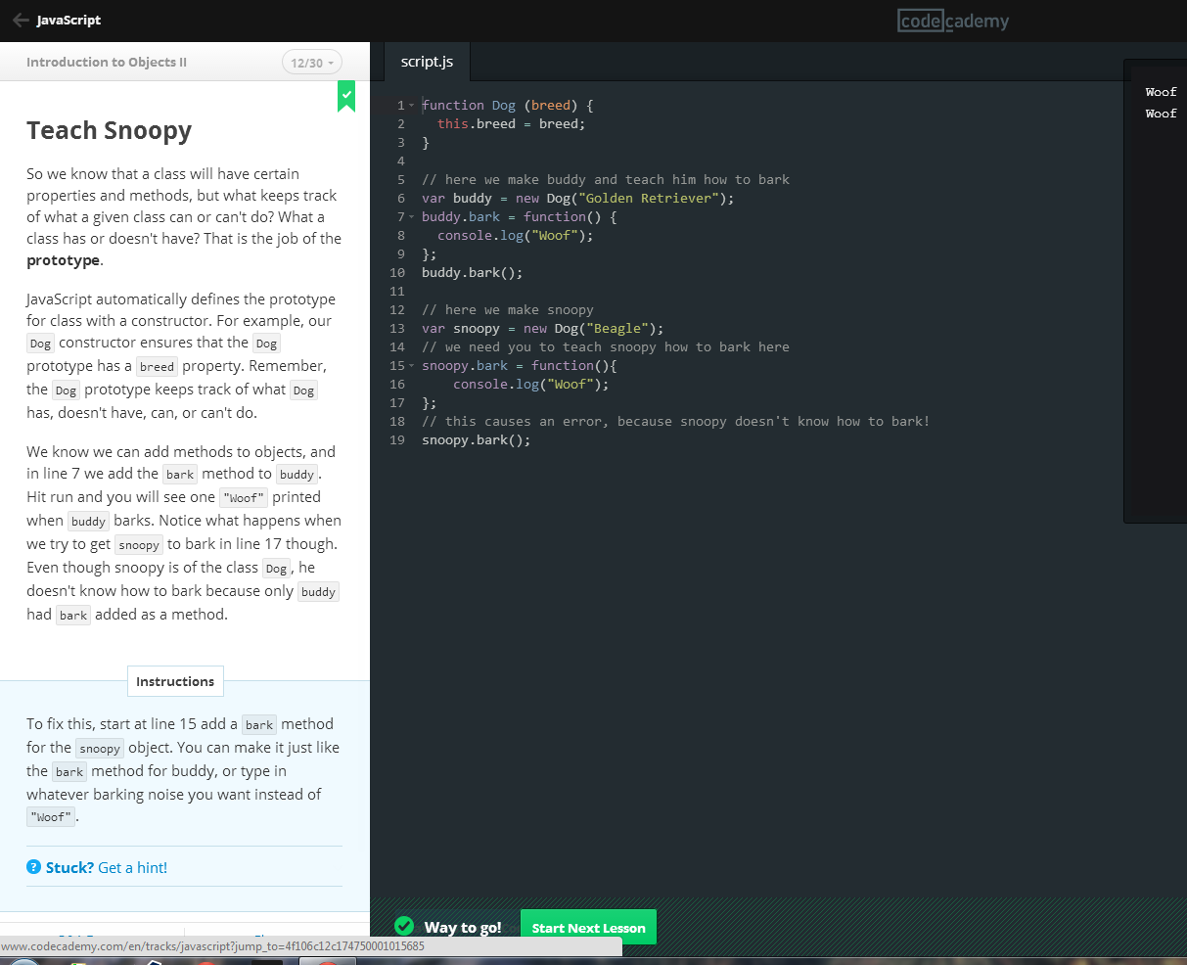The height and width of the screenshot is (965, 1187).
Task: Open the 'Stuck? Get a hint!' link
Action: tap(107, 867)
